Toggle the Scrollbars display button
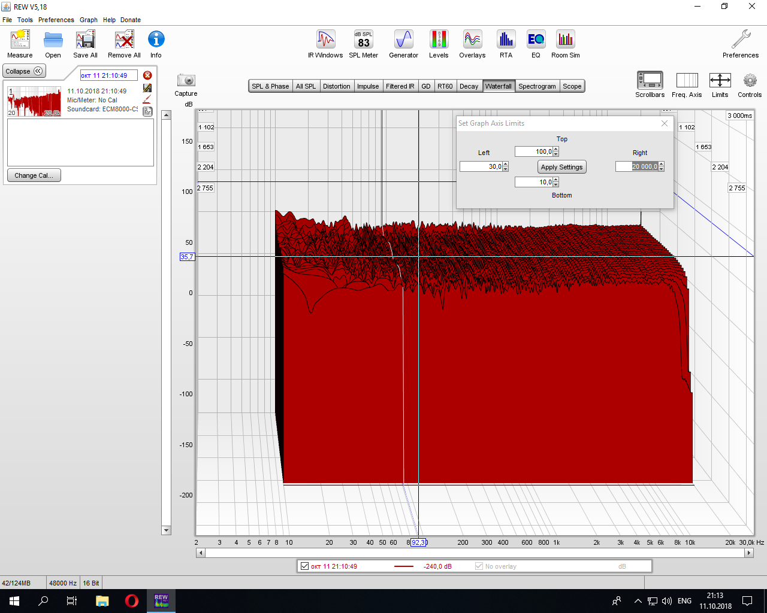767x613 pixels. pos(650,80)
